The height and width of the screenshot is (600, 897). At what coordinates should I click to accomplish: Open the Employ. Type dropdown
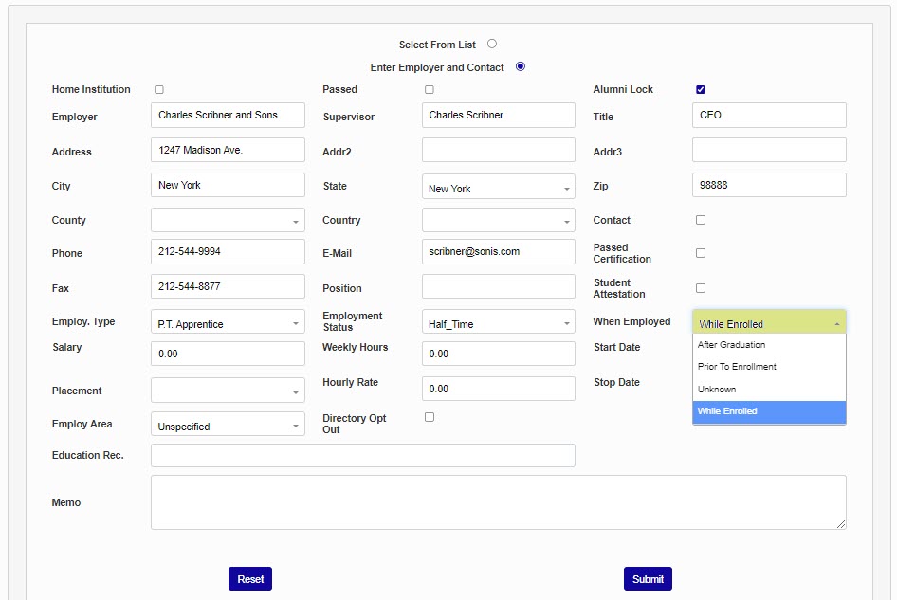(x=228, y=323)
